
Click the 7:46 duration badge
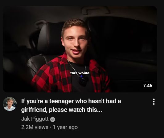[x=148, y=86]
